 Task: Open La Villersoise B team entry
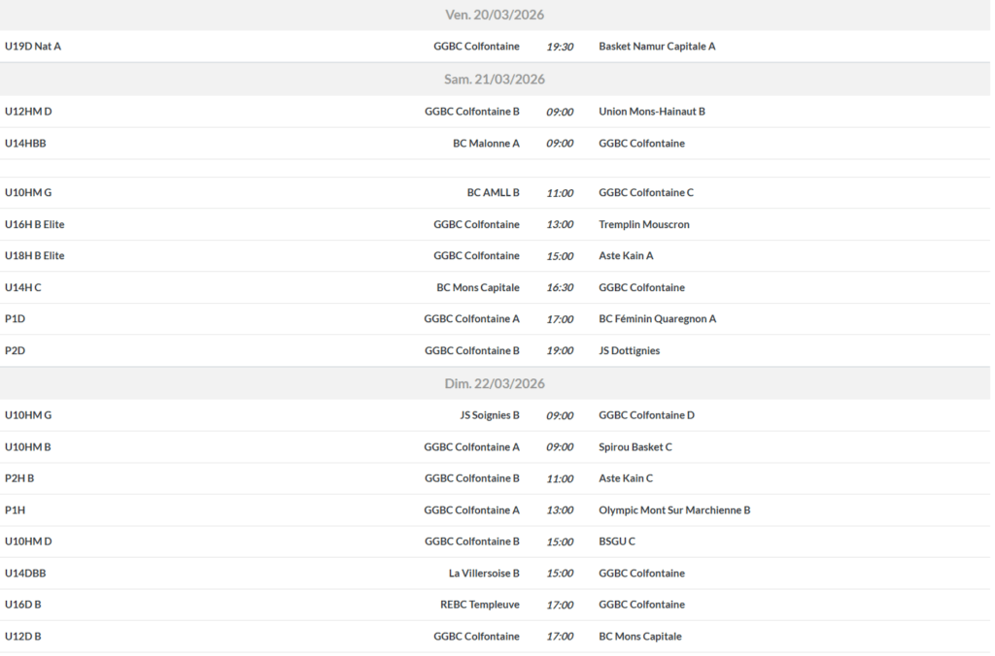point(484,574)
